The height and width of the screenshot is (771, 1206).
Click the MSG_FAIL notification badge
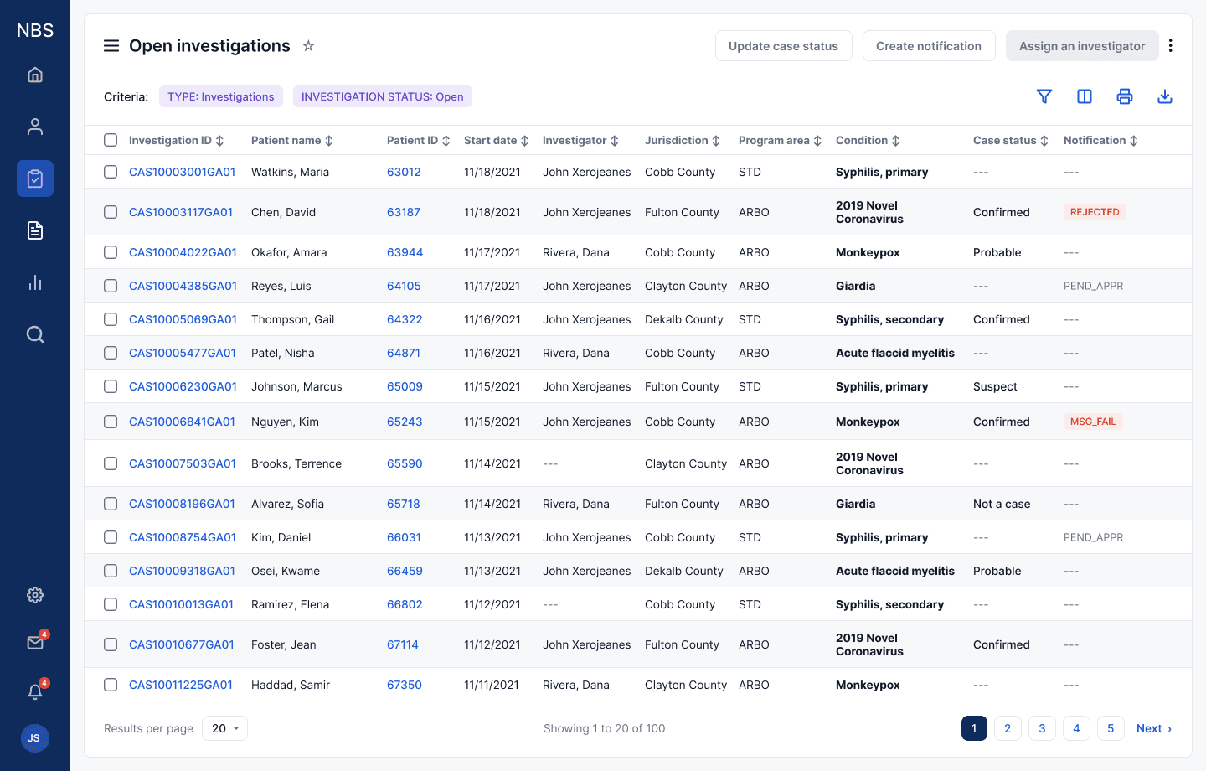[x=1093, y=422]
